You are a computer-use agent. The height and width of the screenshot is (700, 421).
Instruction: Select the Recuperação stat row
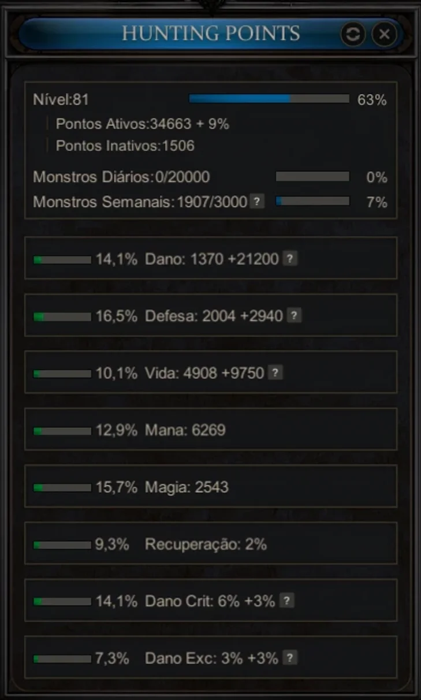click(x=211, y=543)
